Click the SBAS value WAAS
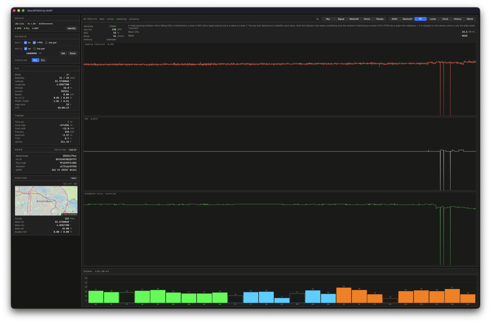The image size is (491, 323). coord(465,36)
